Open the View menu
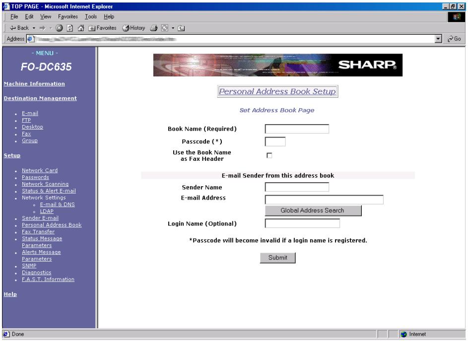This screenshot has height=341, width=468. (46, 17)
